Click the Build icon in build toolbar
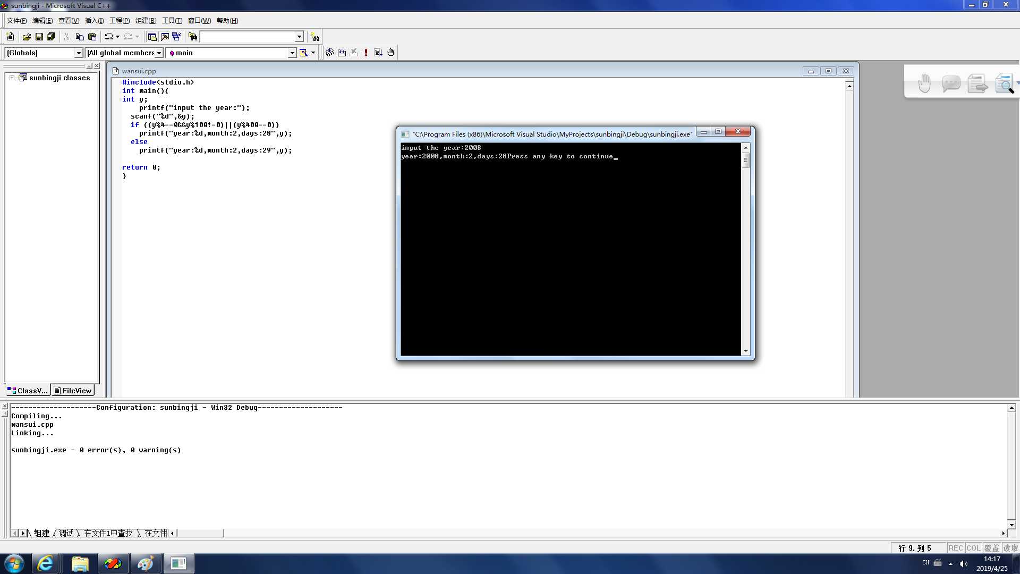 pyautogui.click(x=342, y=53)
